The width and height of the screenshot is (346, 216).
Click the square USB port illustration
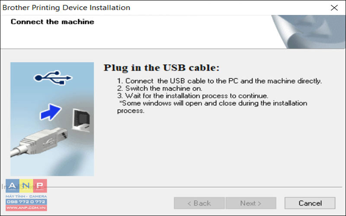point(81,120)
